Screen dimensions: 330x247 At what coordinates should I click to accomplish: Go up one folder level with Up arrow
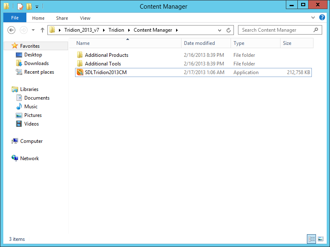pos(42,30)
